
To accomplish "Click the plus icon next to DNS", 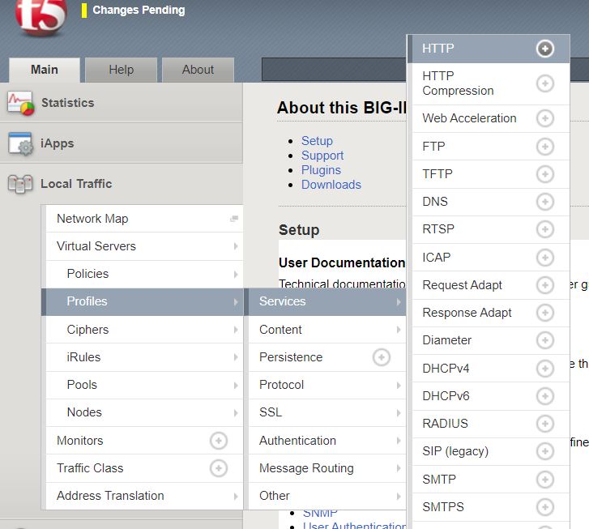I will 545,202.
